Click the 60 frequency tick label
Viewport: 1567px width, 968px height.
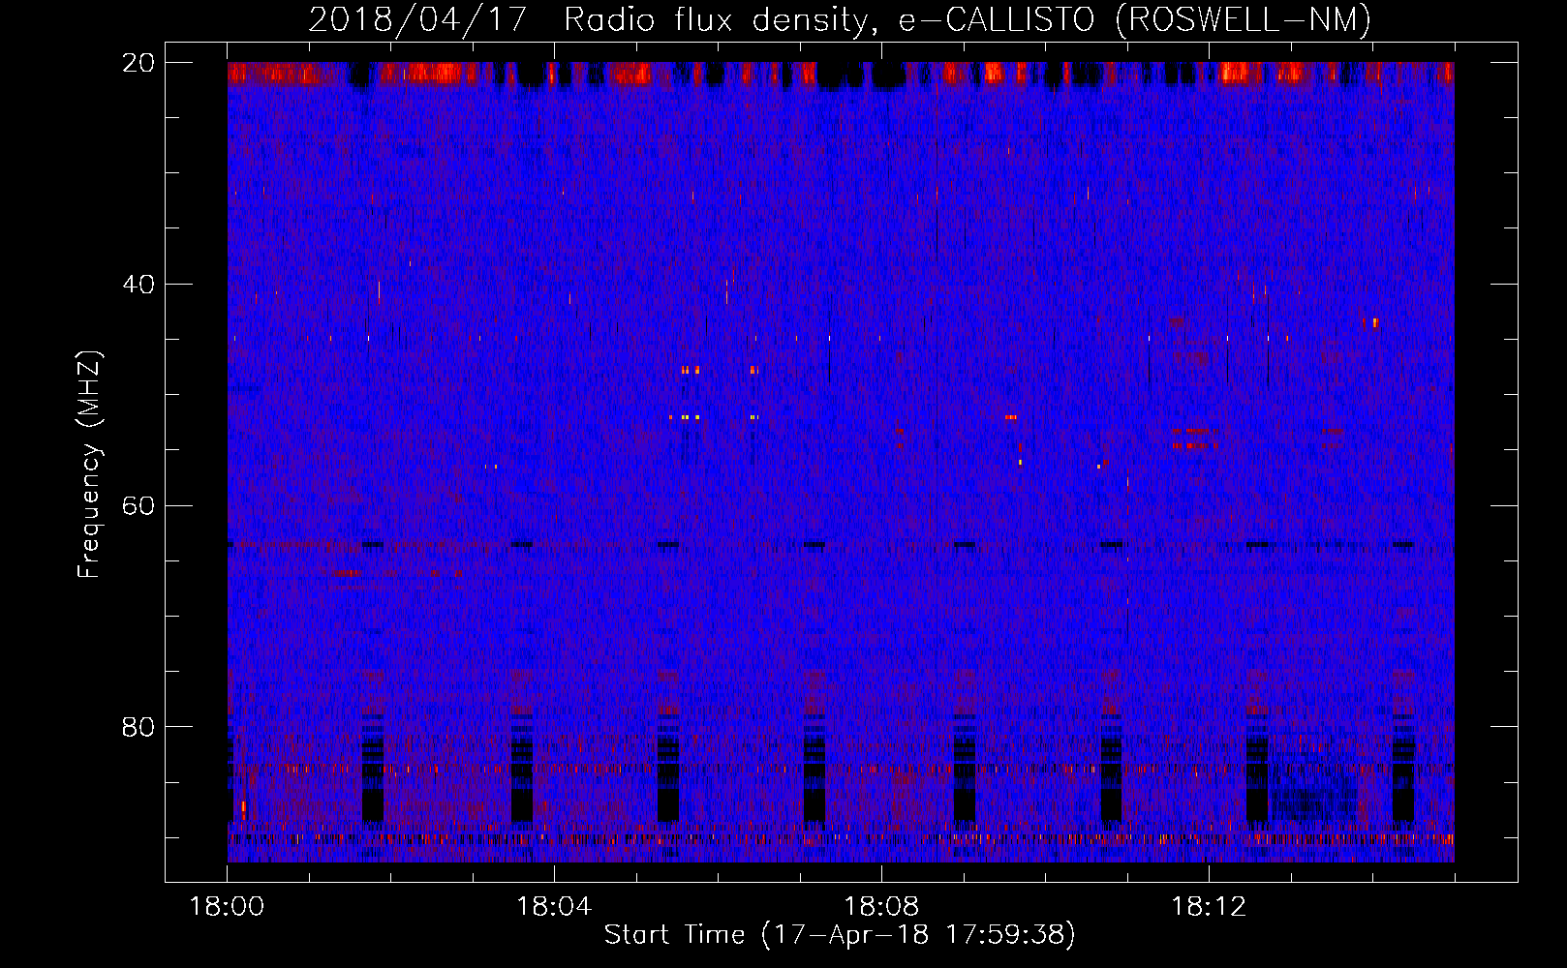[x=138, y=506]
